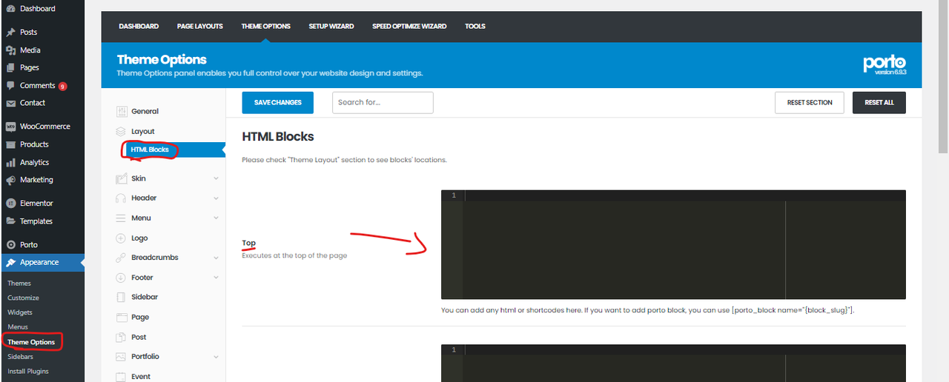Open Install Plugins under Appearance
This screenshot has width=949, height=382.
click(x=28, y=372)
